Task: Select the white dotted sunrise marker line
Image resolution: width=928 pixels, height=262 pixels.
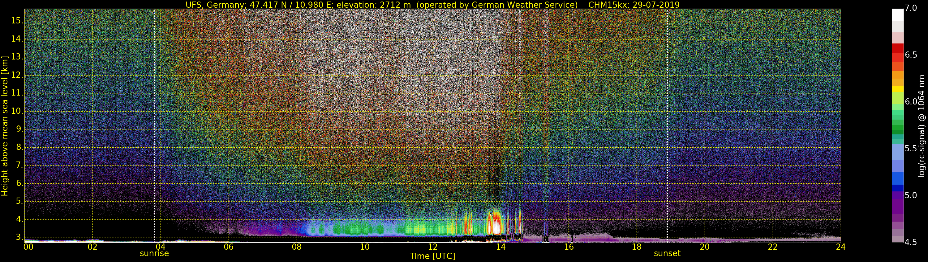Action: tap(154, 126)
